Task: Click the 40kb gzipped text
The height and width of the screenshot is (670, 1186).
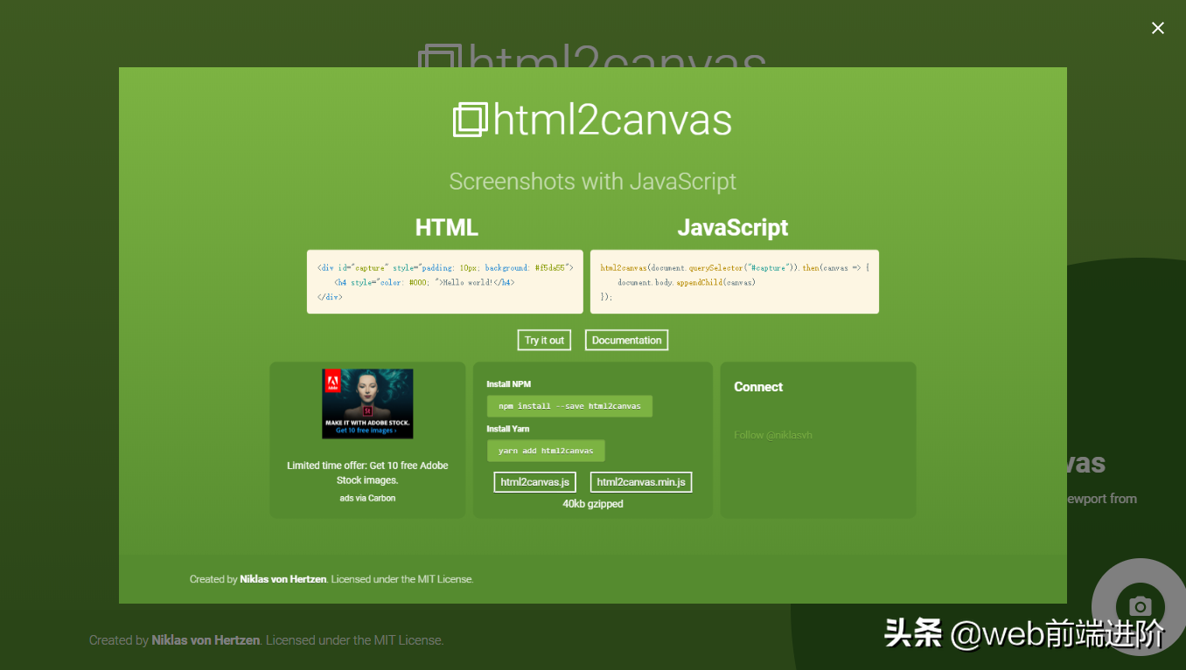Action: coord(593,504)
